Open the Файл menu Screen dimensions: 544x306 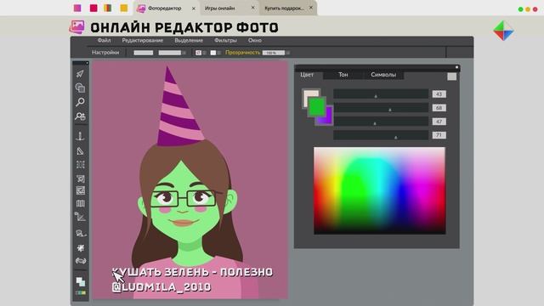(104, 40)
